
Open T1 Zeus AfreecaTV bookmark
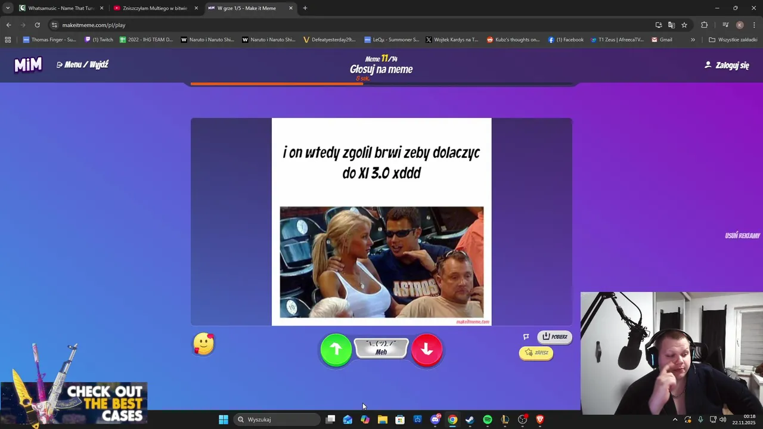pos(617,40)
